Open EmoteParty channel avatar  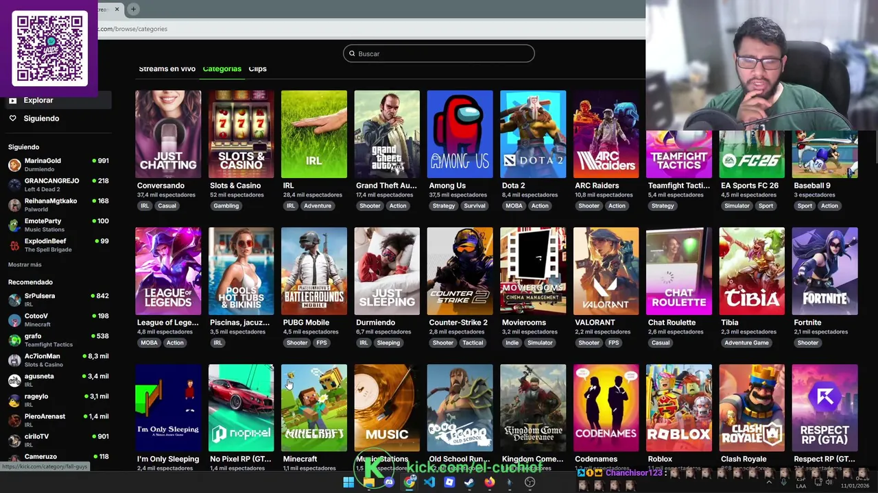[x=14, y=225]
